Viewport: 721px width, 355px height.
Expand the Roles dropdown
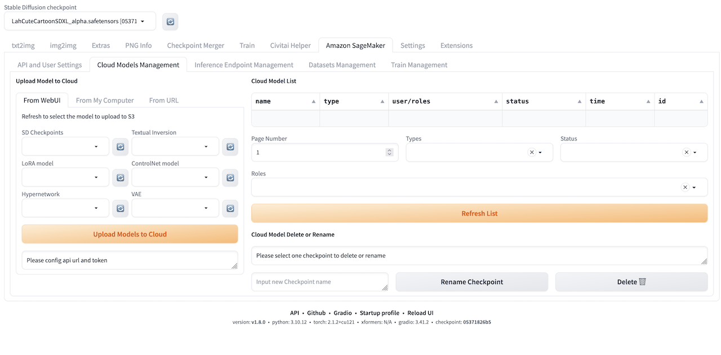point(695,187)
